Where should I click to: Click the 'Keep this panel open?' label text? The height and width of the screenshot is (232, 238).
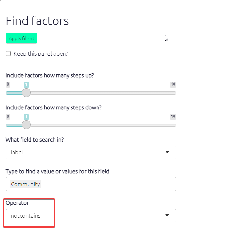[x=41, y=54]
